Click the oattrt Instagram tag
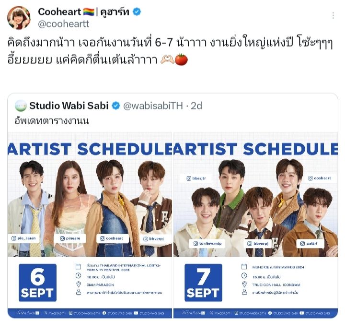 [x=309, y=243]
